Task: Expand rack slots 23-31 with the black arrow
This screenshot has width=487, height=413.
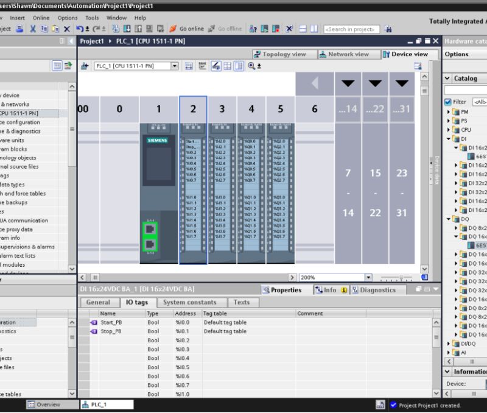Action: (x=402, y=83)
